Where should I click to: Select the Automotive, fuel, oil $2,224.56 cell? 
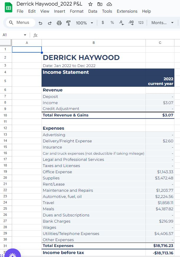coord(160,196)
